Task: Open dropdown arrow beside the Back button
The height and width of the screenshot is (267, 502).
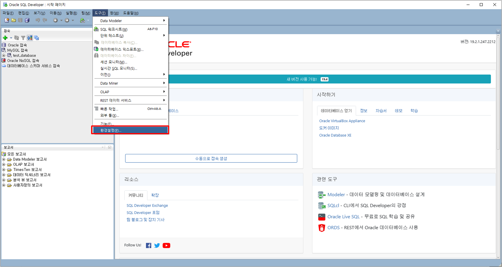Action: pyautogui.click(x=61, y=20)
